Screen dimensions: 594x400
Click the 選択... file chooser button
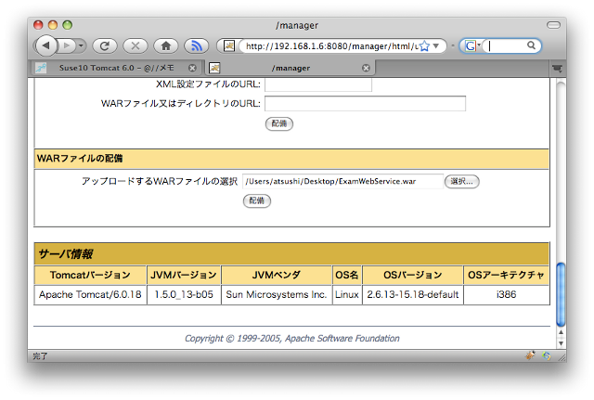click(x=461, y=181)
